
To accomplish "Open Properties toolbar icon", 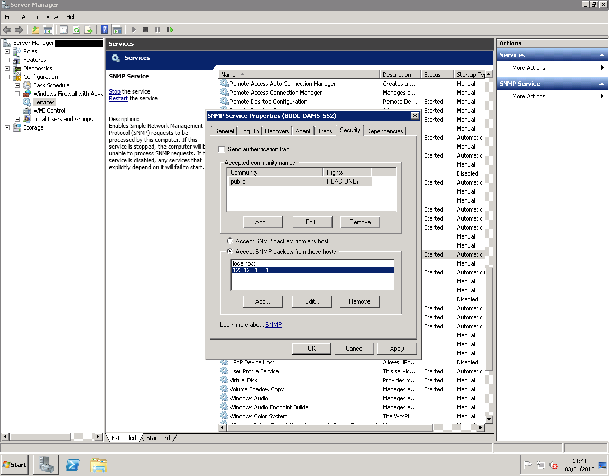I will pyautogui.click(x=63, y=30).
